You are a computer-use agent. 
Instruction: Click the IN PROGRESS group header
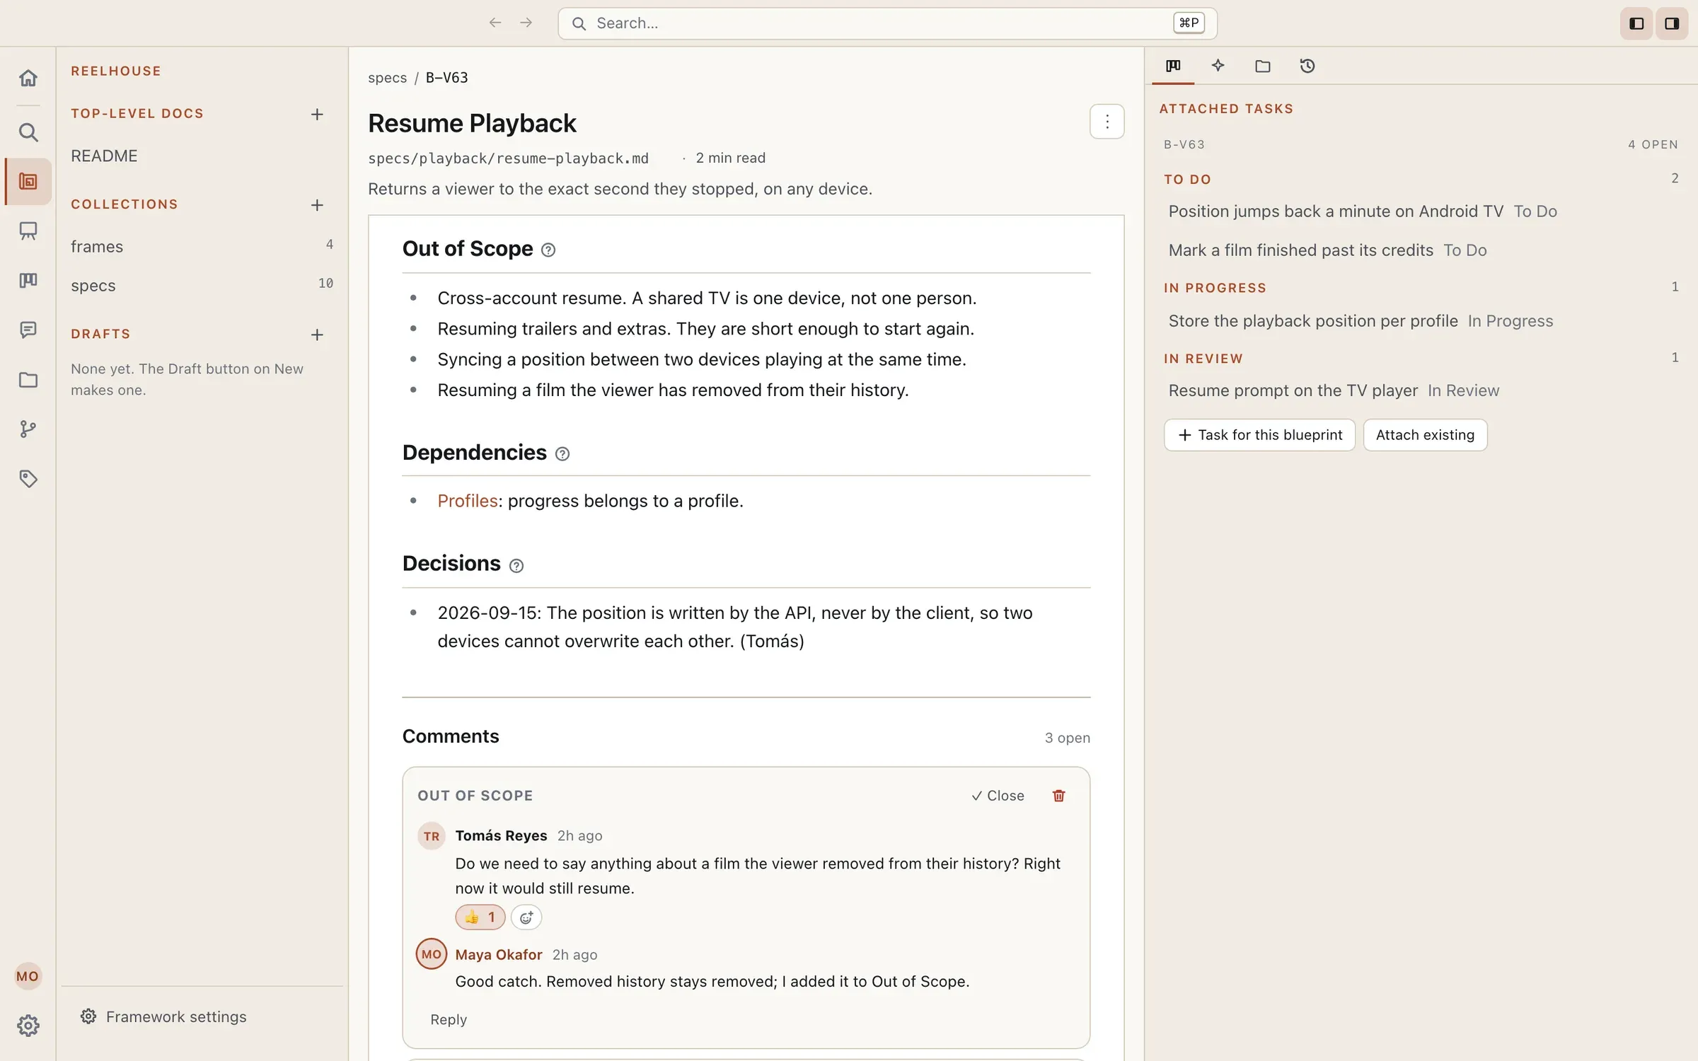(x=1215, y=288)
